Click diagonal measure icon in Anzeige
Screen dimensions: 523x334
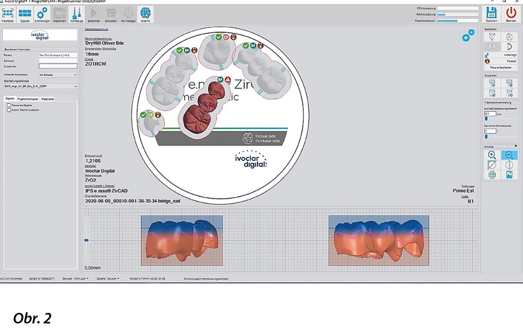492,165
